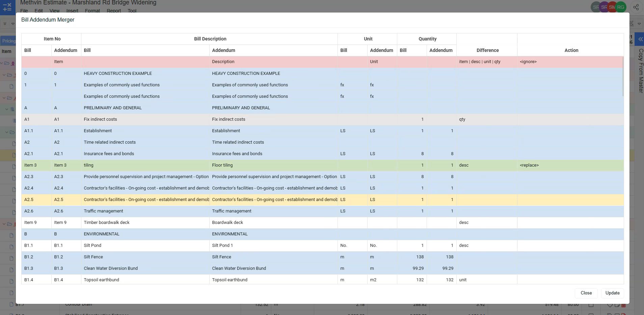Click the Close button in dialog
Viewport: 644px width, 315px height.
[586, 293]
